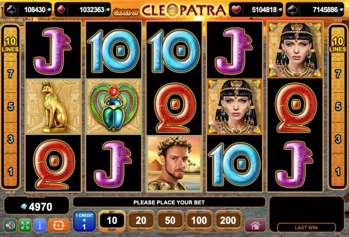The image size is (349, 237).
Task: Click the hearts jackpot icon
Action: pos(236,10)
